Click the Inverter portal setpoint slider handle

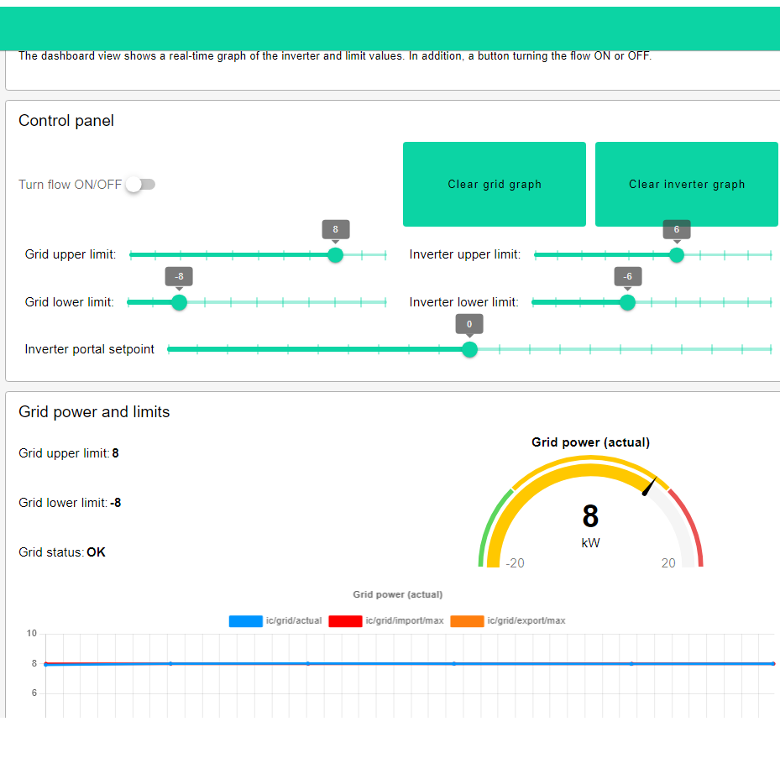click(470, 349)
